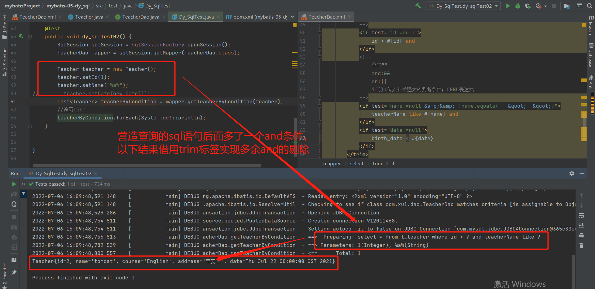Click Dy_SqlTest class in the navigation bar
The width and height of the screenshot is (595, 289).
tap(154, 6)
